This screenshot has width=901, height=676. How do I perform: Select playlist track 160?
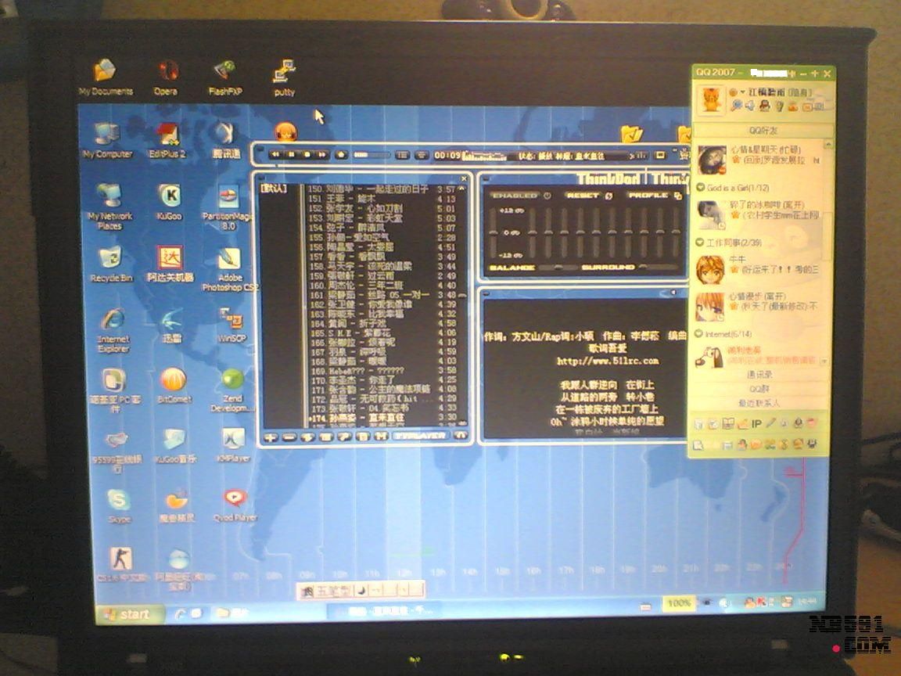382,285
